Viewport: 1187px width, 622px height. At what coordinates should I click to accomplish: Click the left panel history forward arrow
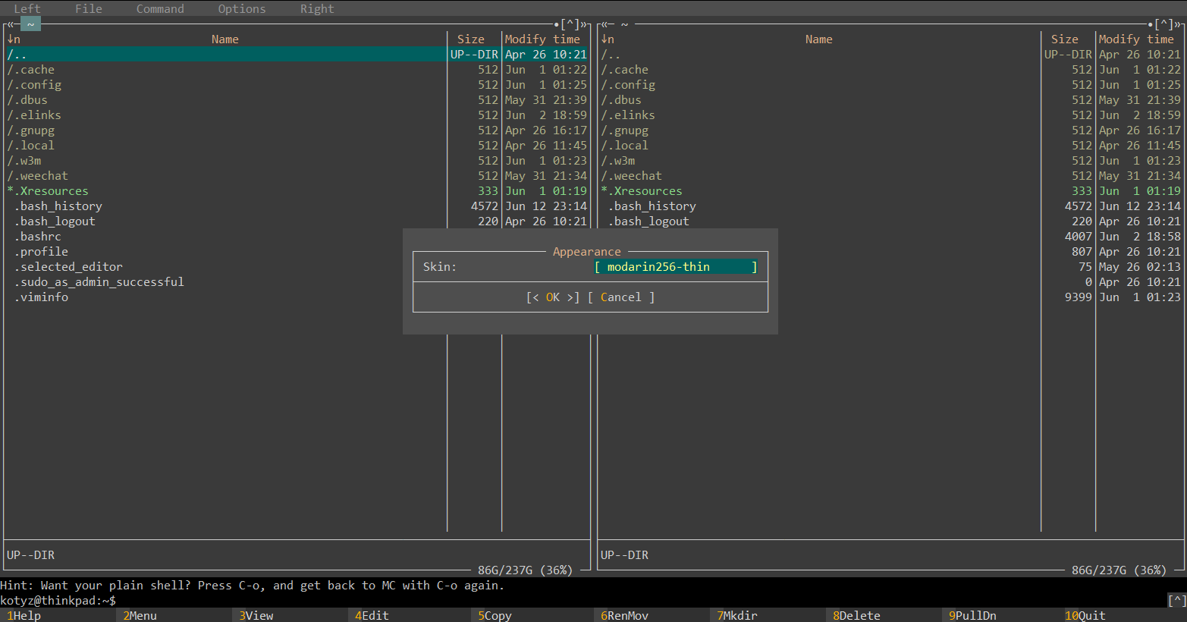click(x=585, y=24)
